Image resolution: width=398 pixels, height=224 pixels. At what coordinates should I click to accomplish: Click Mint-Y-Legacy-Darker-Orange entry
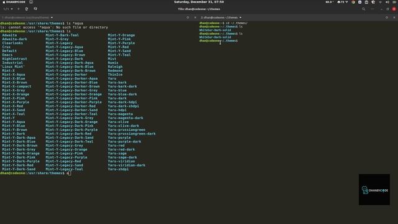tap(73, 94)
